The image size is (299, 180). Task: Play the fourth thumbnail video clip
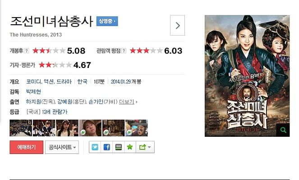point(90,128)
